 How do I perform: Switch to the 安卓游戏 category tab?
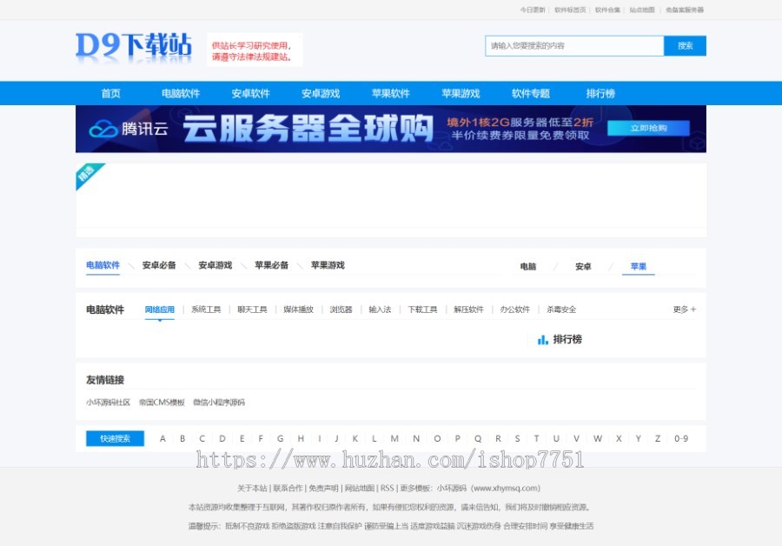pyautogui.click(x=215, y=265)
